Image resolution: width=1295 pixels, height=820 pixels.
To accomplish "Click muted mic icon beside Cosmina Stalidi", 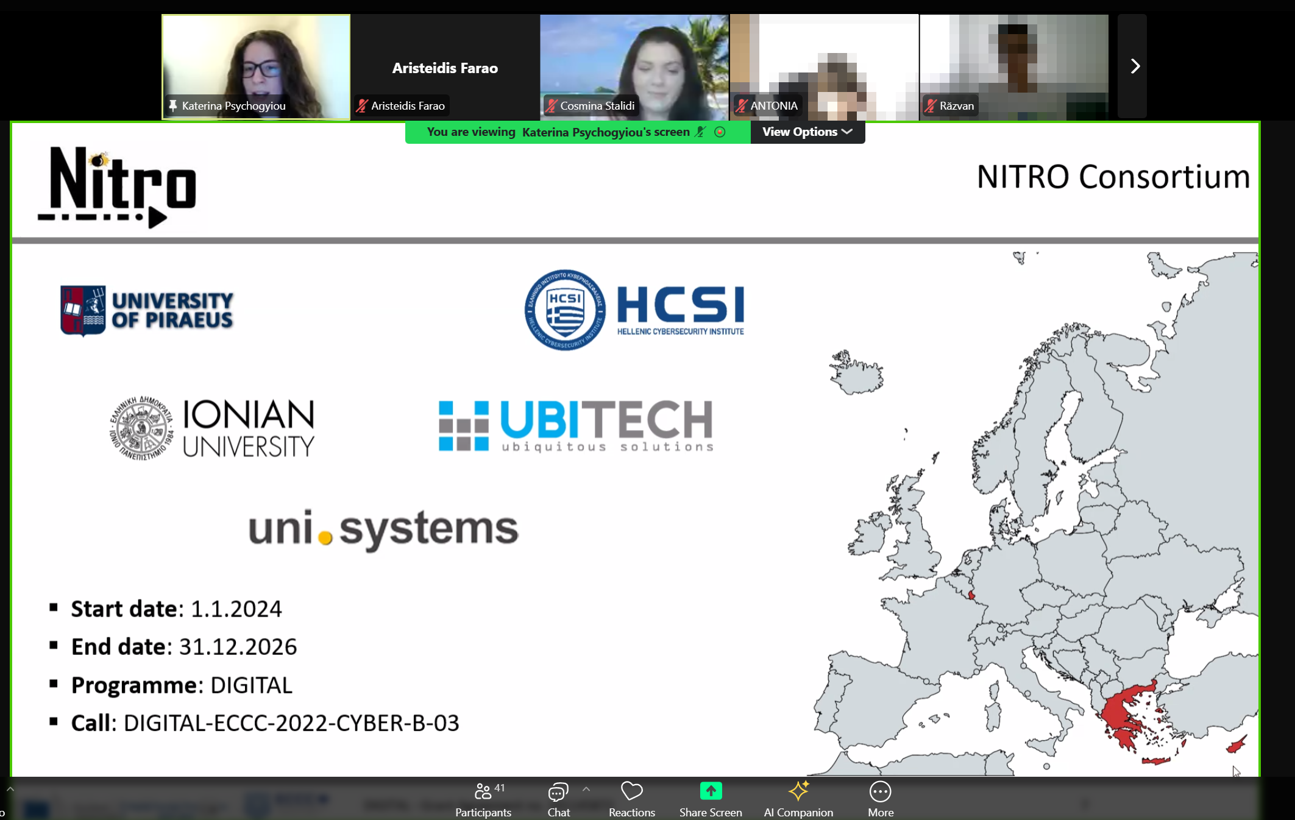I will pyautogui.click(x=552, y=106).
